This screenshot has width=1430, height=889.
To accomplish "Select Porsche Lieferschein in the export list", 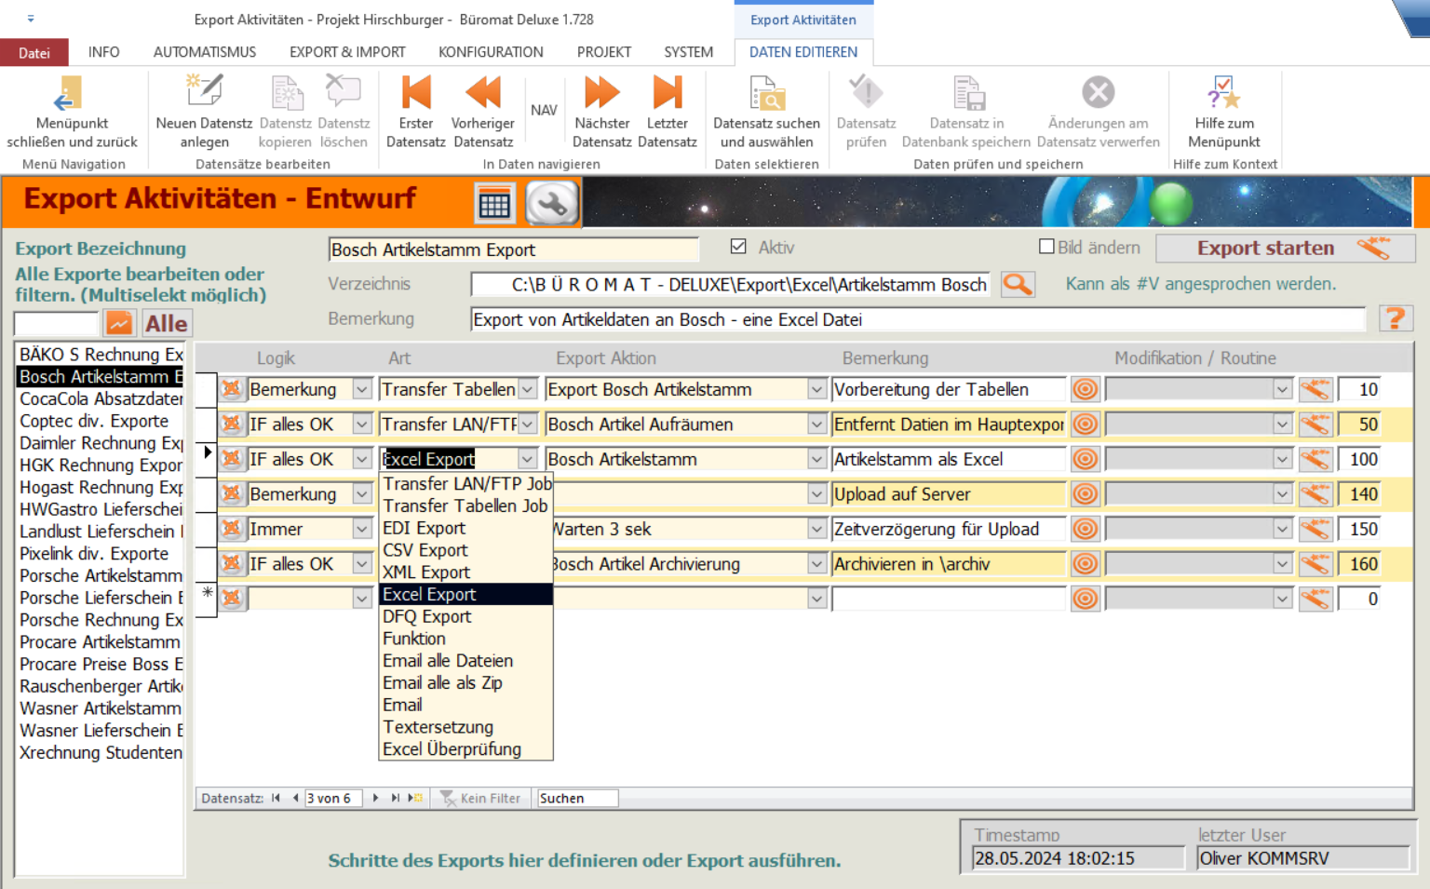I will pos(101,598).
